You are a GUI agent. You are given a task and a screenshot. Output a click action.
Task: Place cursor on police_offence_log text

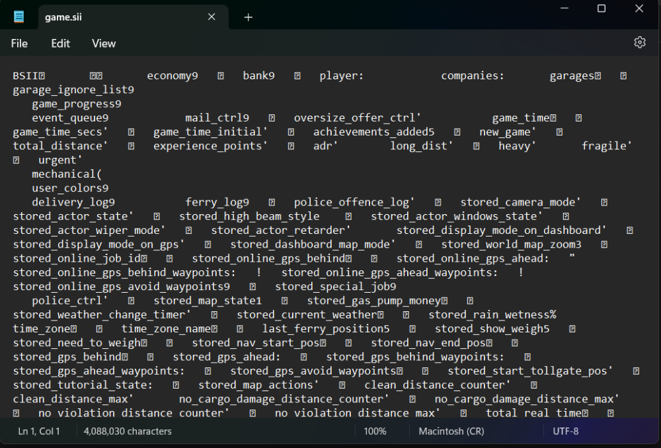[354, 202]
